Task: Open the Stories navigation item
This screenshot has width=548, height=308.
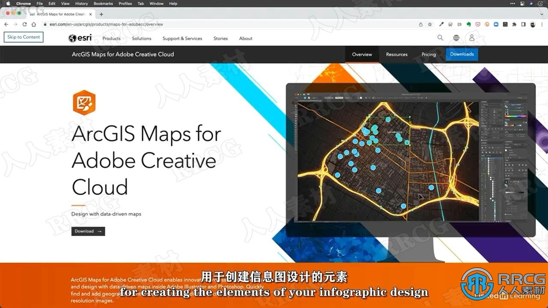Action: tap(220, 38)
